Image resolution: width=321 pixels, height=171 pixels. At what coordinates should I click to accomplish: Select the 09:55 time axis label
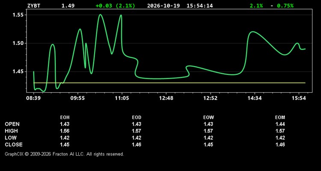(77, 98)
